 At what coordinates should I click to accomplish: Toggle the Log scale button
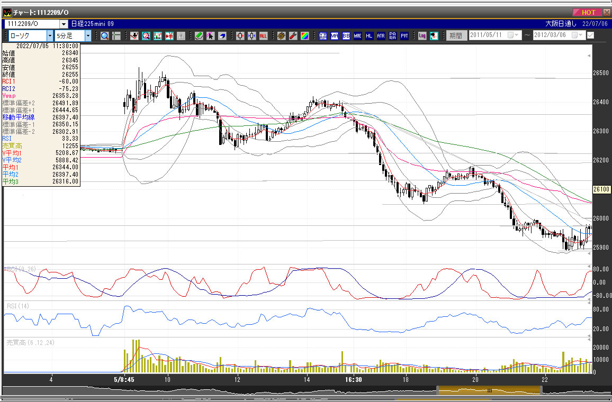[422, 36]
